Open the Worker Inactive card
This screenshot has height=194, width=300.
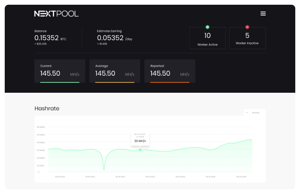pyautogui.click(x=247, y=38)
